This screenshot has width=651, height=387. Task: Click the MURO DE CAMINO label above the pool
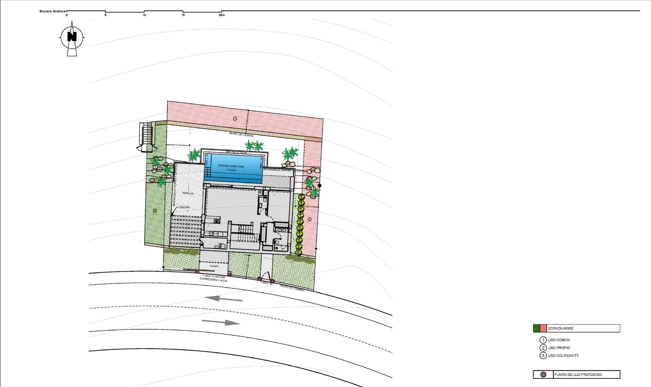coord(241,135)
